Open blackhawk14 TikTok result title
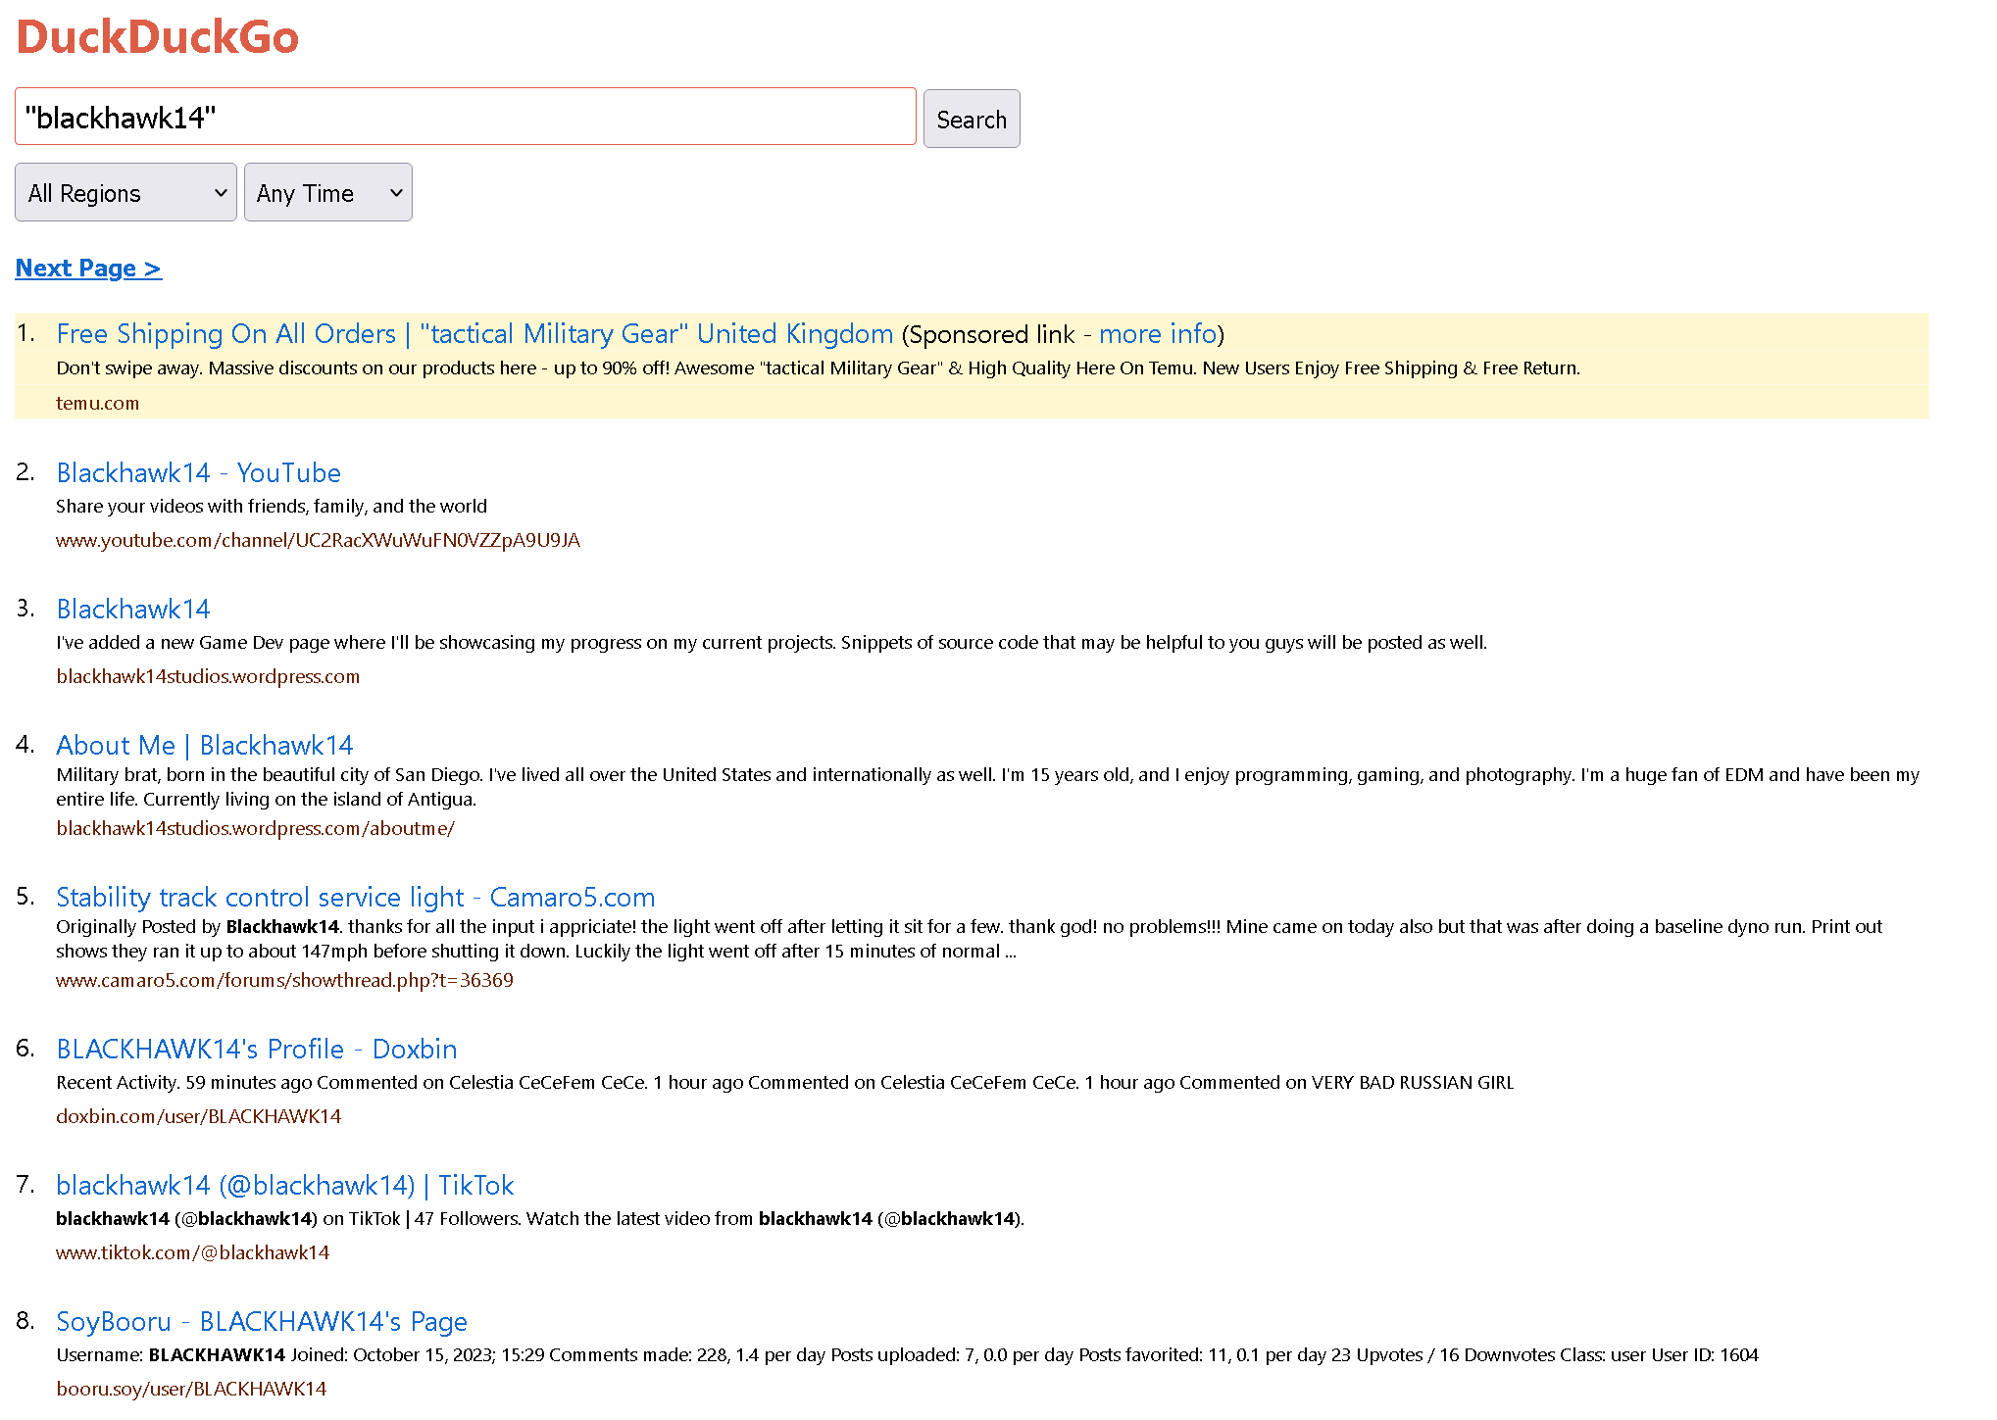 pyautogui.click(x=284, y=1185)
